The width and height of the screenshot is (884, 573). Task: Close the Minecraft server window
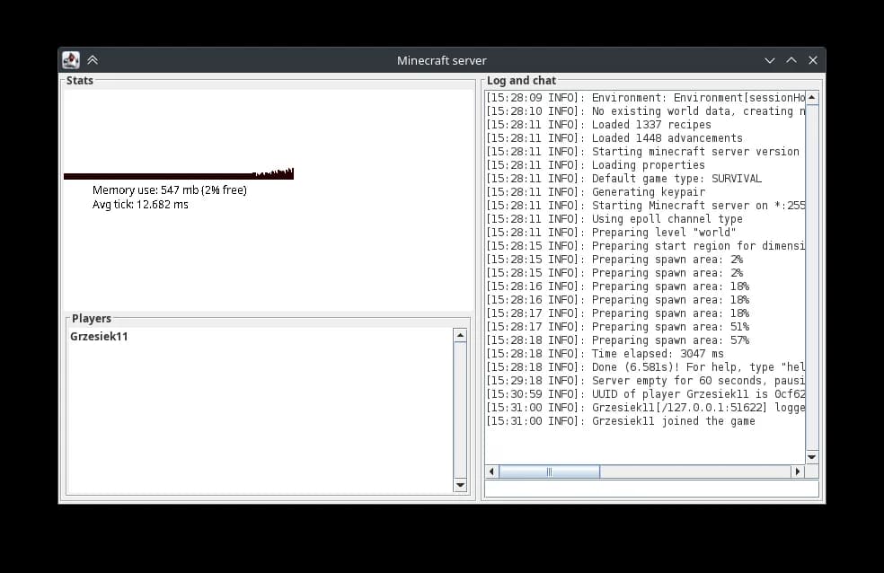[x=813, y=60]
